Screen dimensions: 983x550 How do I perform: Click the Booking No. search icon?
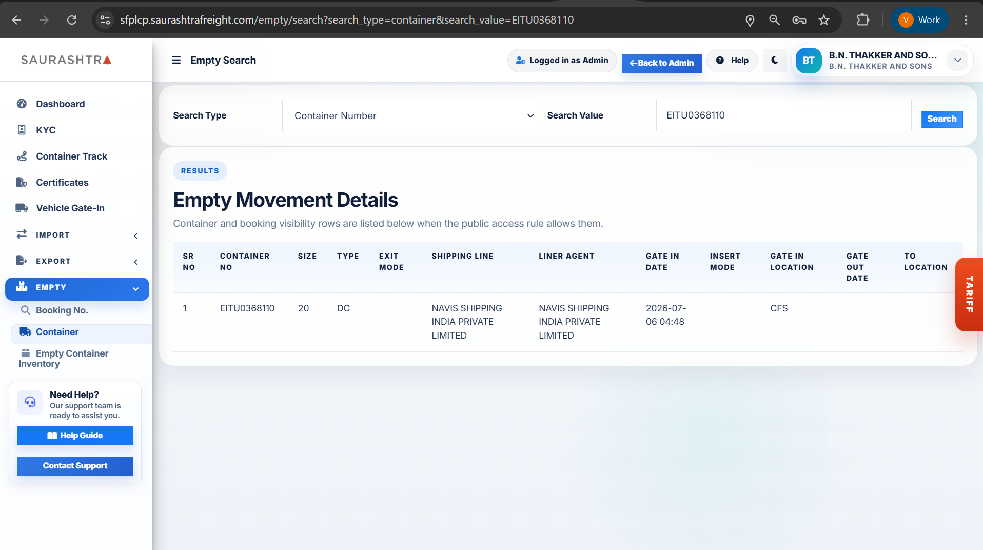25,310
